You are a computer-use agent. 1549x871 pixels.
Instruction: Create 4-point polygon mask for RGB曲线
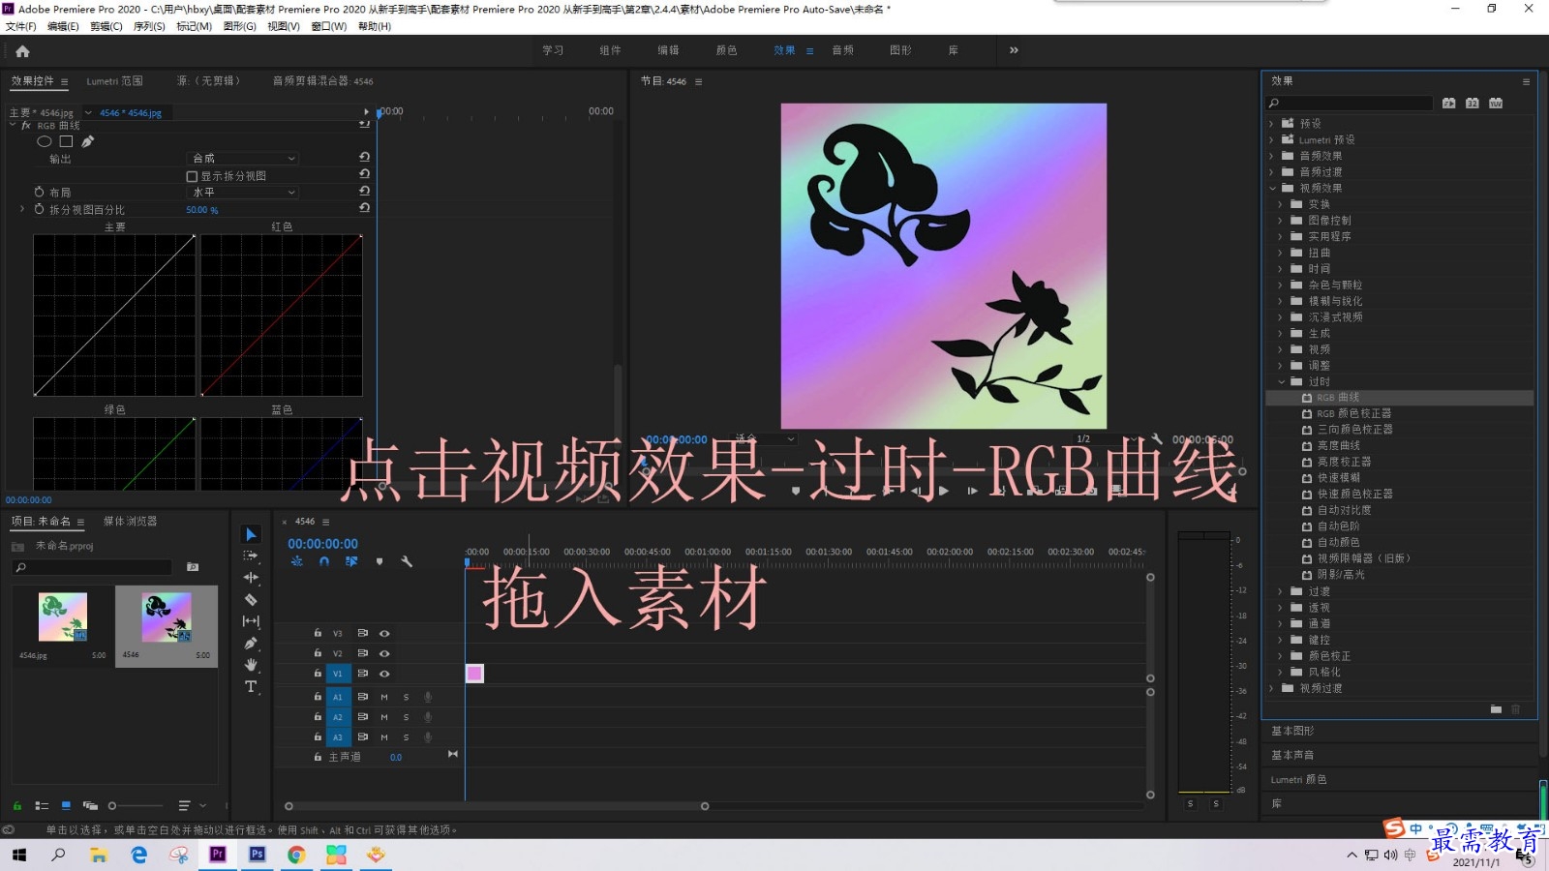tap(66, 141)
